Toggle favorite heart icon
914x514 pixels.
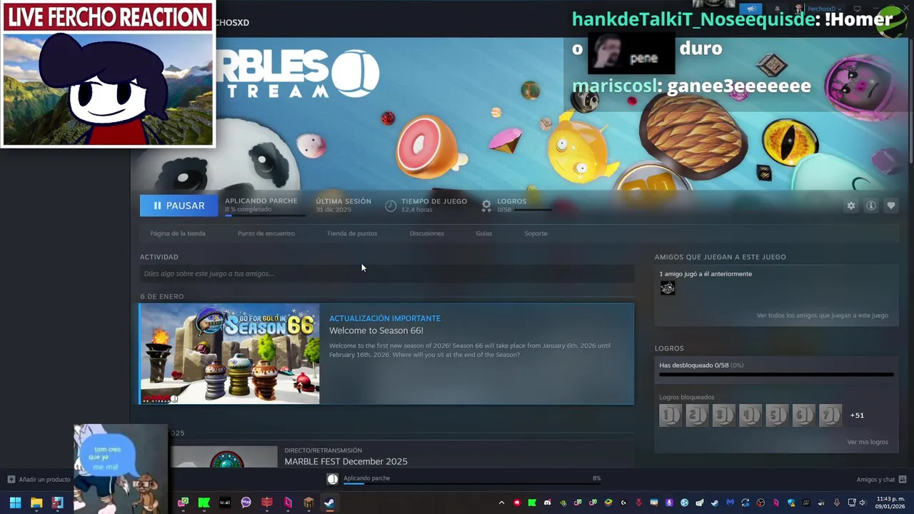coord(890,206)
